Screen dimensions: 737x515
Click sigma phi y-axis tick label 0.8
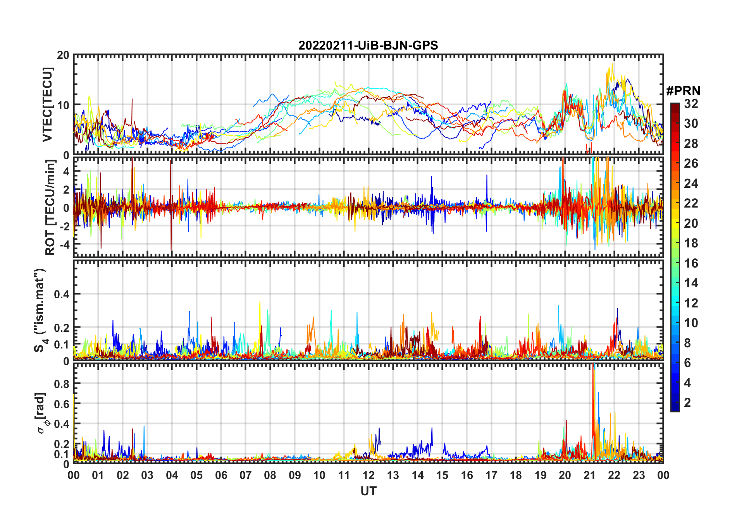click(62, 384)
